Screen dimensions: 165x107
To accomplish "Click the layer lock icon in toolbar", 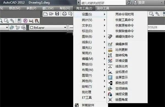I will [23, 28].
